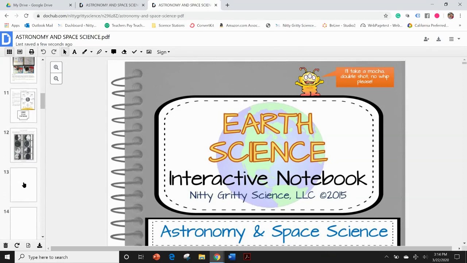467x263 pixels.
Task: Select the Whiteout eraser tool
Action: [x=124, y=52]
